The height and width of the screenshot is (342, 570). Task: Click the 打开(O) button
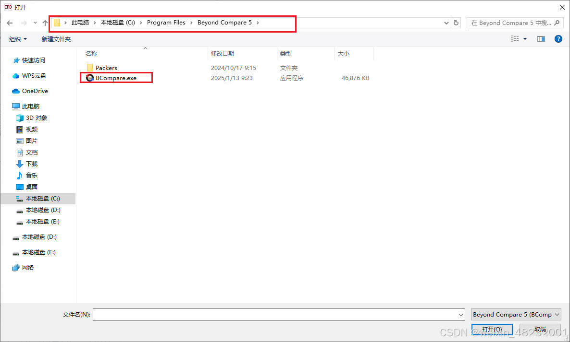[x=492, y=329]
